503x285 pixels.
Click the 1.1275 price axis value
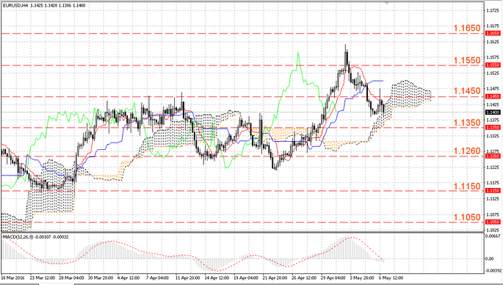(493, 151)
